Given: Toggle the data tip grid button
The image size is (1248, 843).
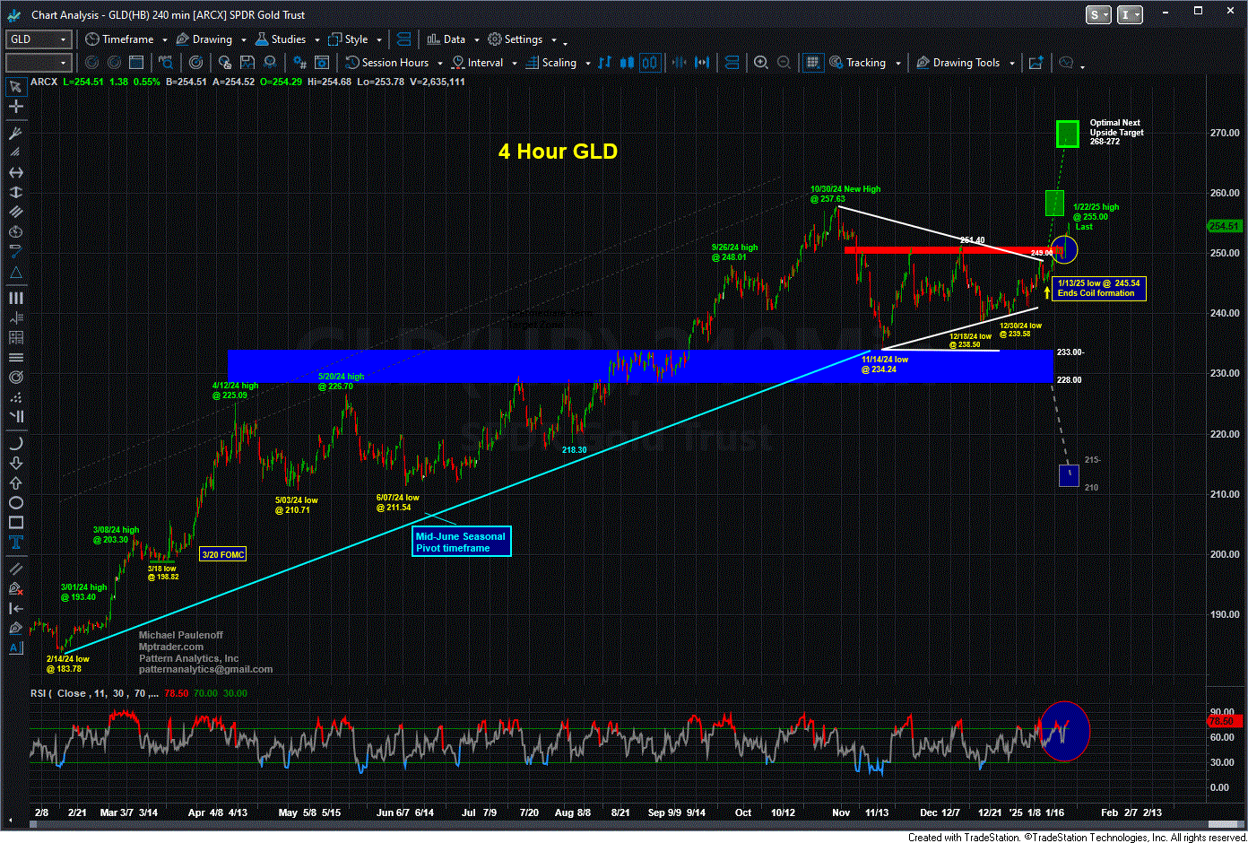Looking at the screenshot, I should click(812, 63).
